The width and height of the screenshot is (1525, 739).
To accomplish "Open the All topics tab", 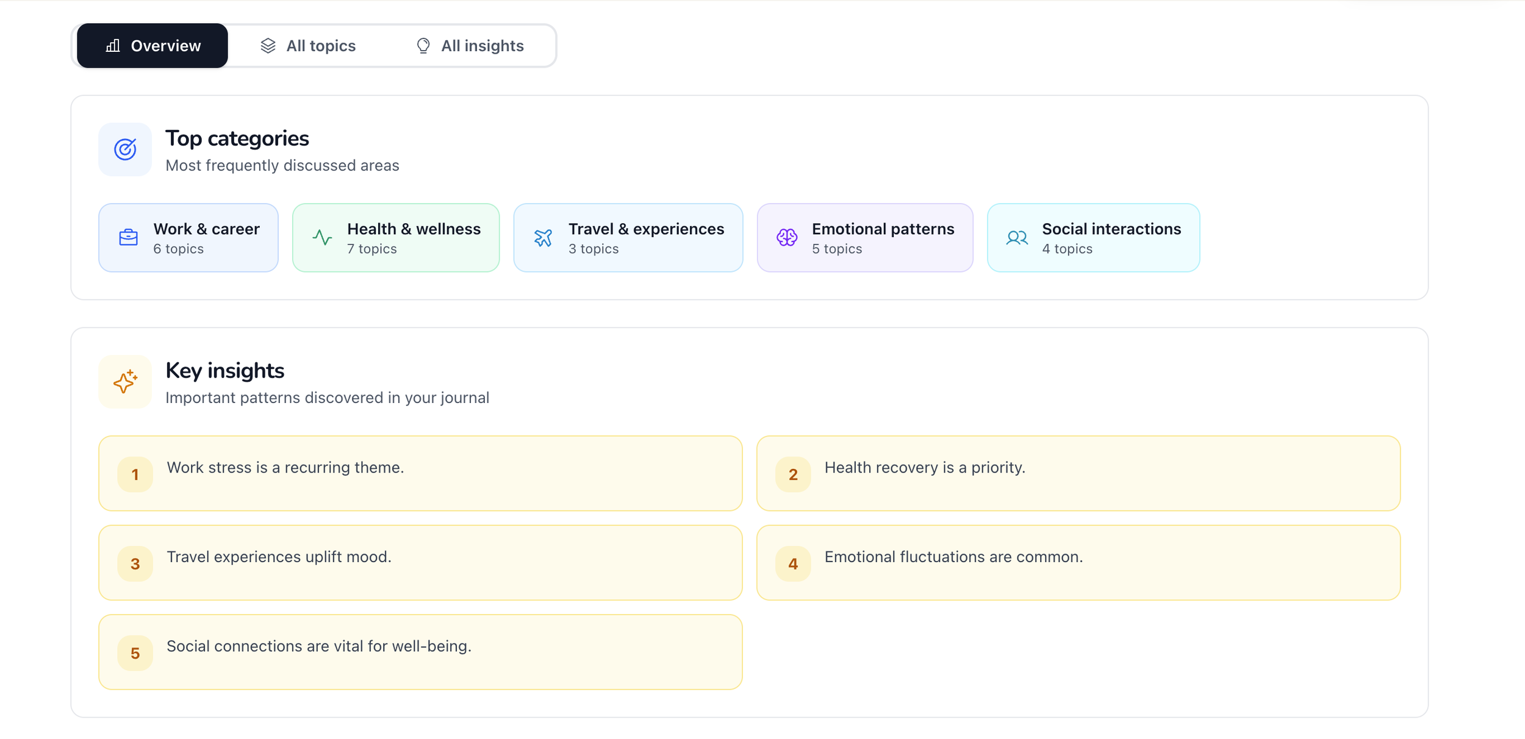I will click(309, 46).
